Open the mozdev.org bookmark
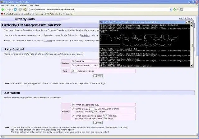 coord(37,14)
